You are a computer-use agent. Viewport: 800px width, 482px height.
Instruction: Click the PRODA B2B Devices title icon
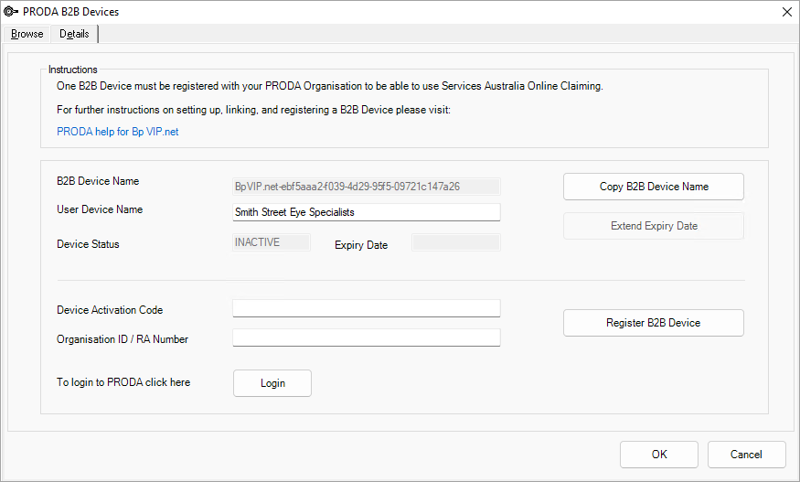pyautogui.click(x=11, y=11)
